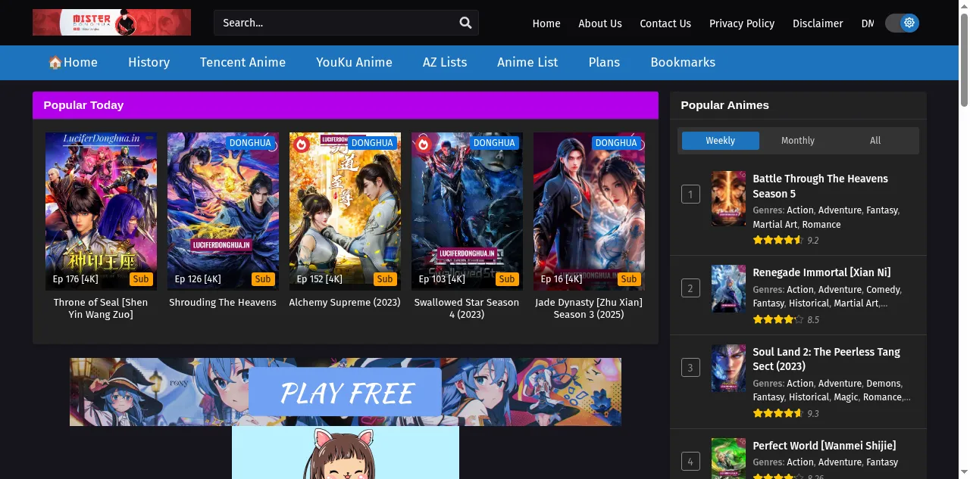This screenshot has height=479, width=970.
Task: Open the Tencent Anime menu
Action: (242, 62)
